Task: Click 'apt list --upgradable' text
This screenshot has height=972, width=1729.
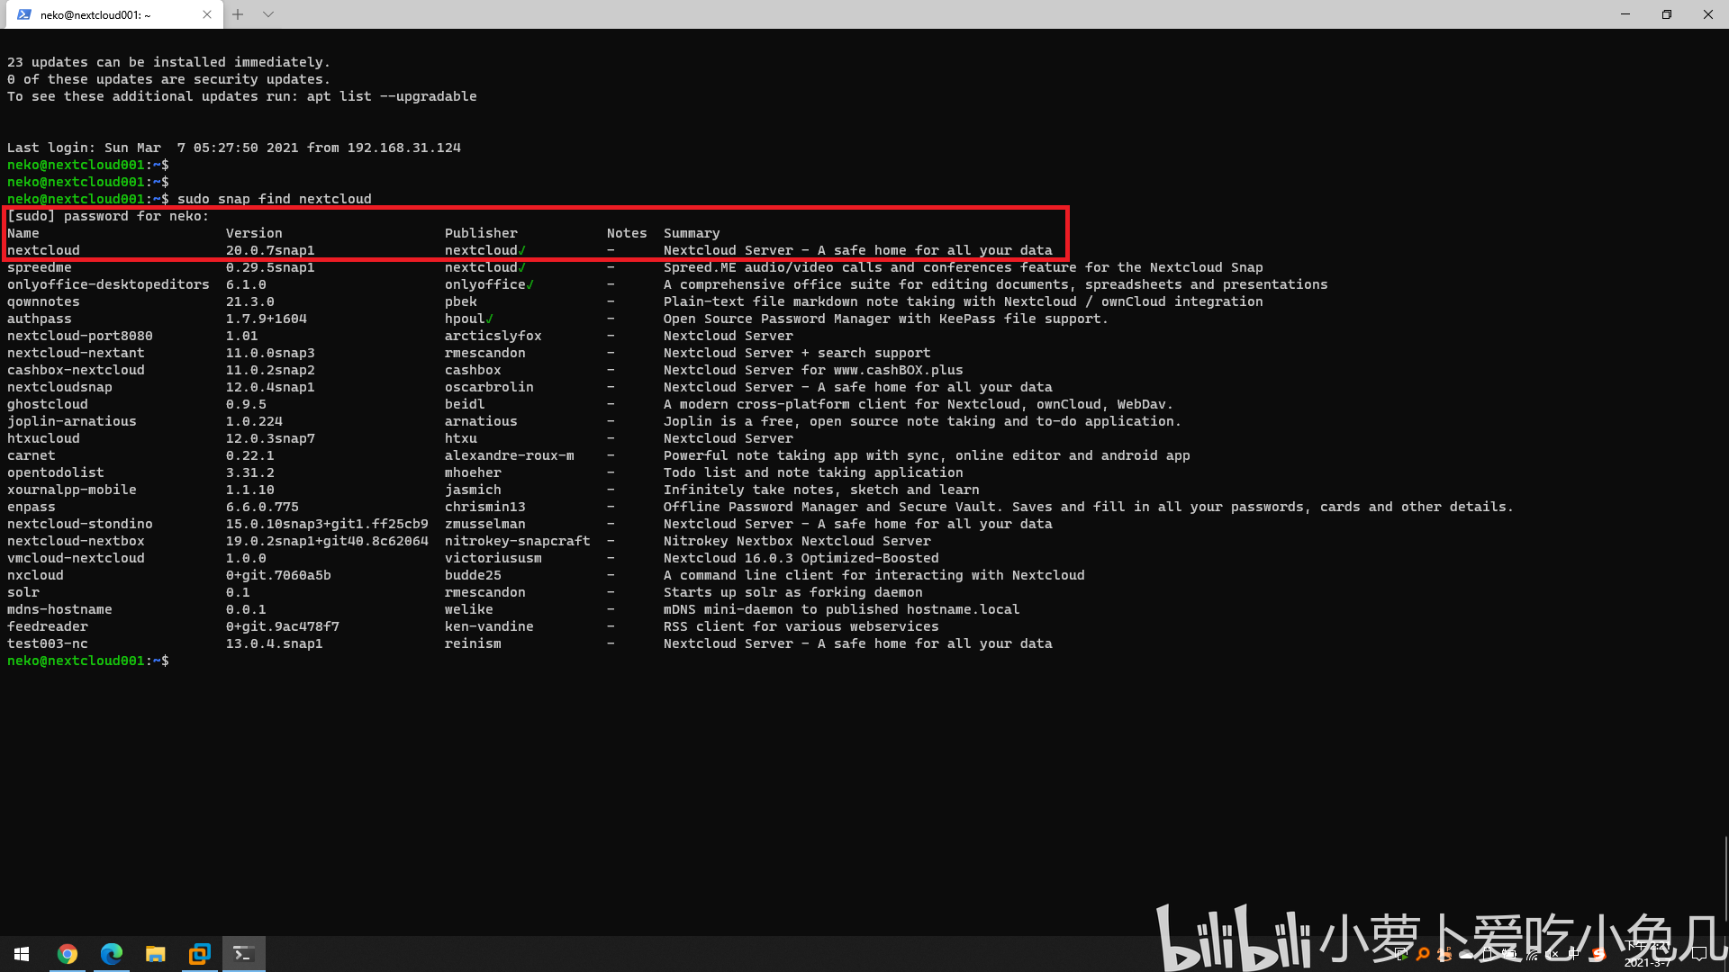Action: pos(392,96)
